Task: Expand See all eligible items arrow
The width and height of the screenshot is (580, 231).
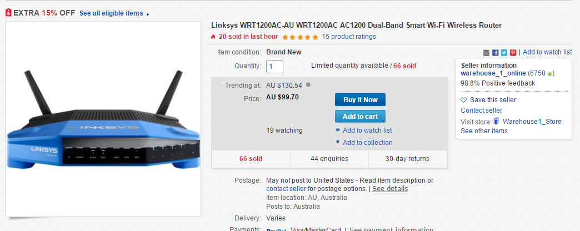Action: click(x=148, y=14)
